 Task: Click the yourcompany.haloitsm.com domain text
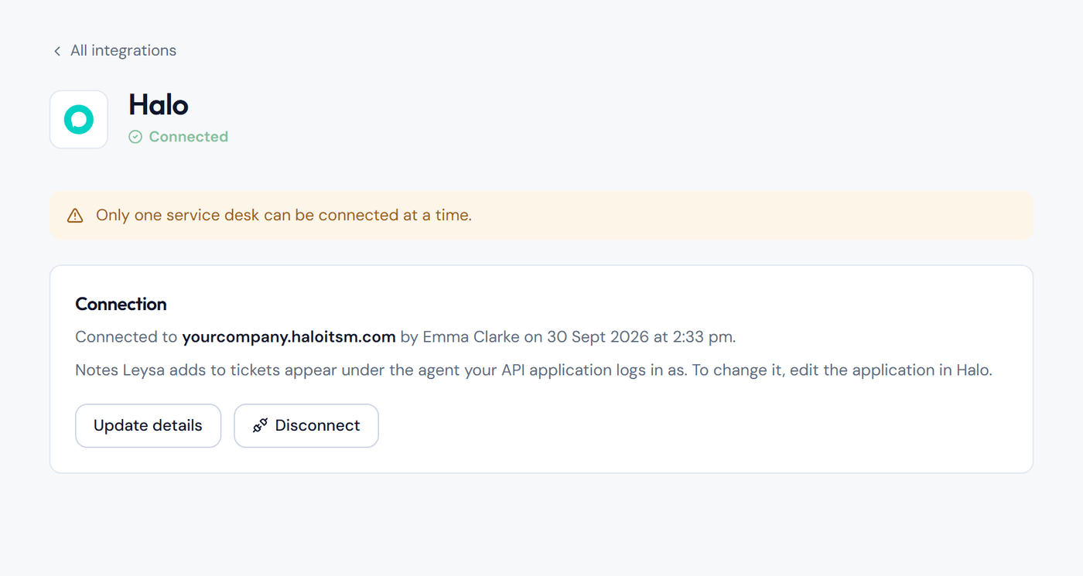pos(289,337)
